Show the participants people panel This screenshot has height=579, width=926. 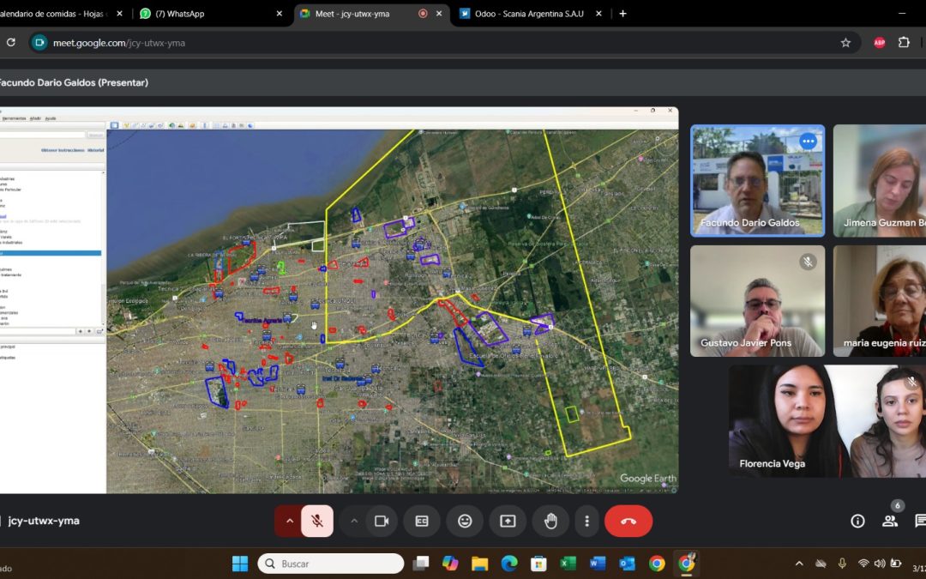(890, 522)
